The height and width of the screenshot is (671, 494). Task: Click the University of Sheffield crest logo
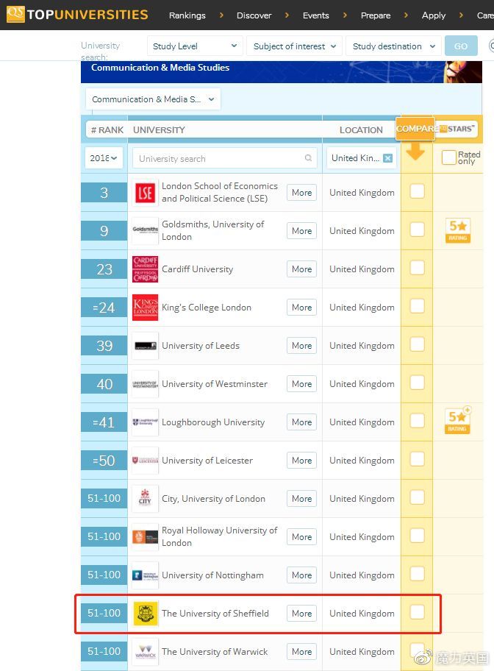tap(145, 613)
